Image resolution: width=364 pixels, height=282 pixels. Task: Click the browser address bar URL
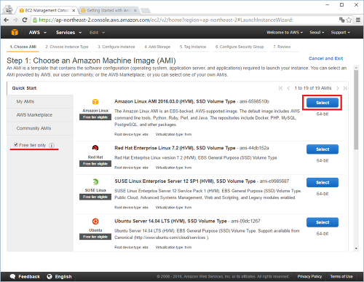point(166,20)
